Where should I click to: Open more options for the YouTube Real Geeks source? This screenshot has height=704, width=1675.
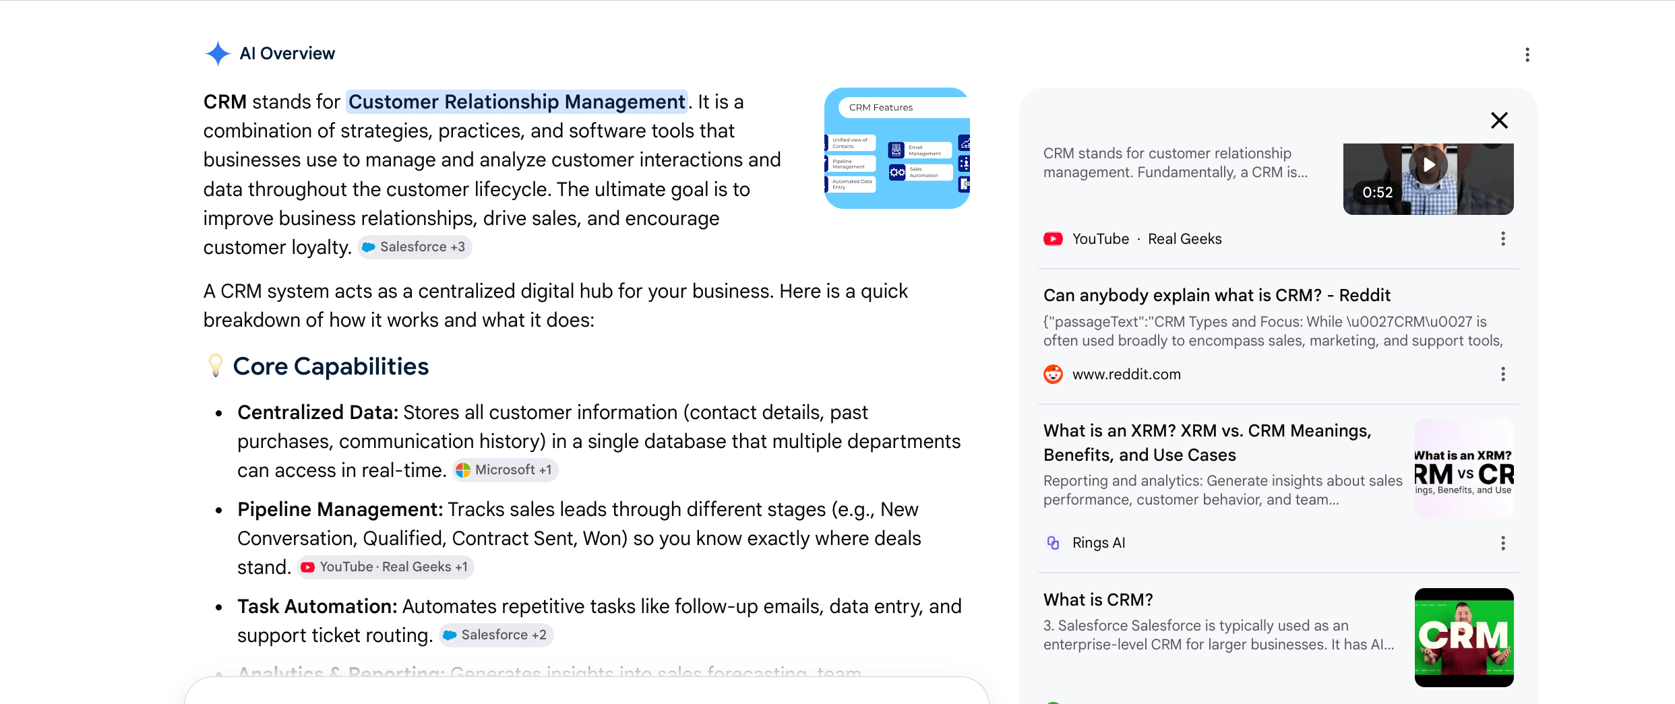[1503, 238]
